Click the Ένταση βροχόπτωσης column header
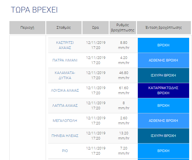 point(164,28)
